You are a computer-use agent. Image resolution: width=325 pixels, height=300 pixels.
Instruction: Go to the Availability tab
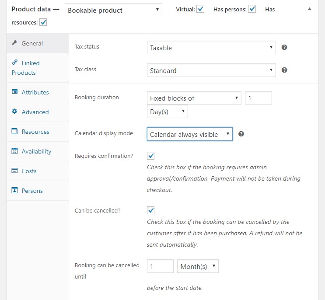38,151
